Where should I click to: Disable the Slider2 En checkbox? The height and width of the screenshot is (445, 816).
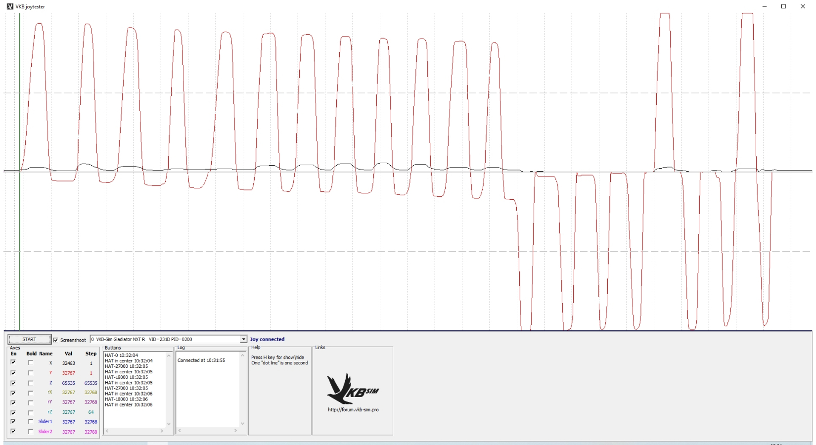click(13, 431)
